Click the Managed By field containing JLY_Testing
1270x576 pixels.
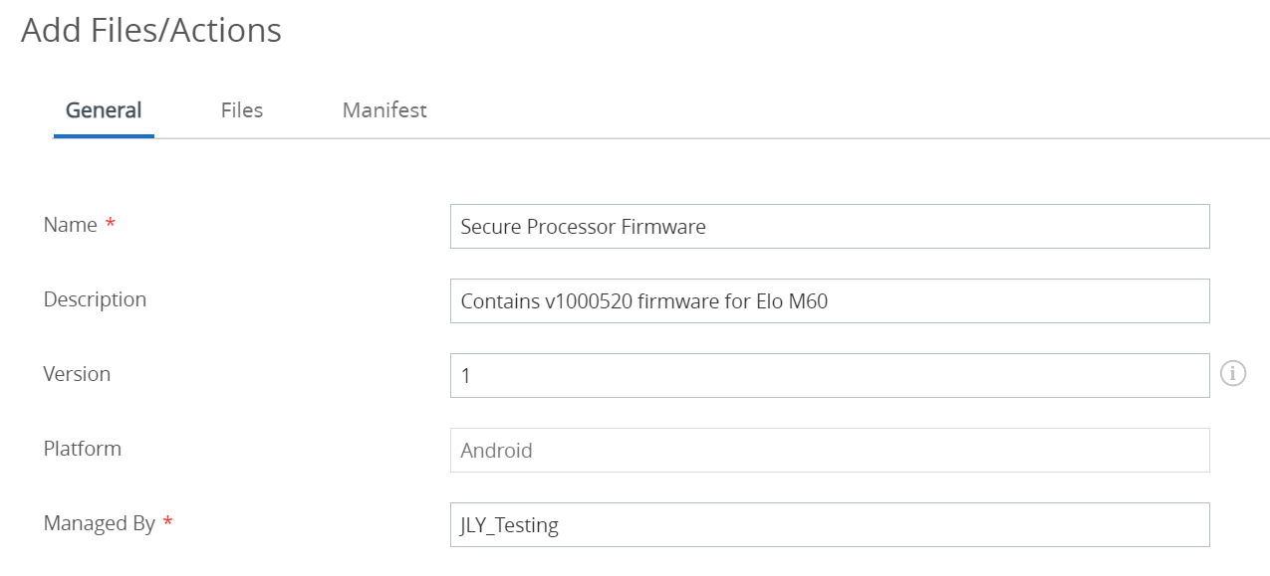click(830, 524)
